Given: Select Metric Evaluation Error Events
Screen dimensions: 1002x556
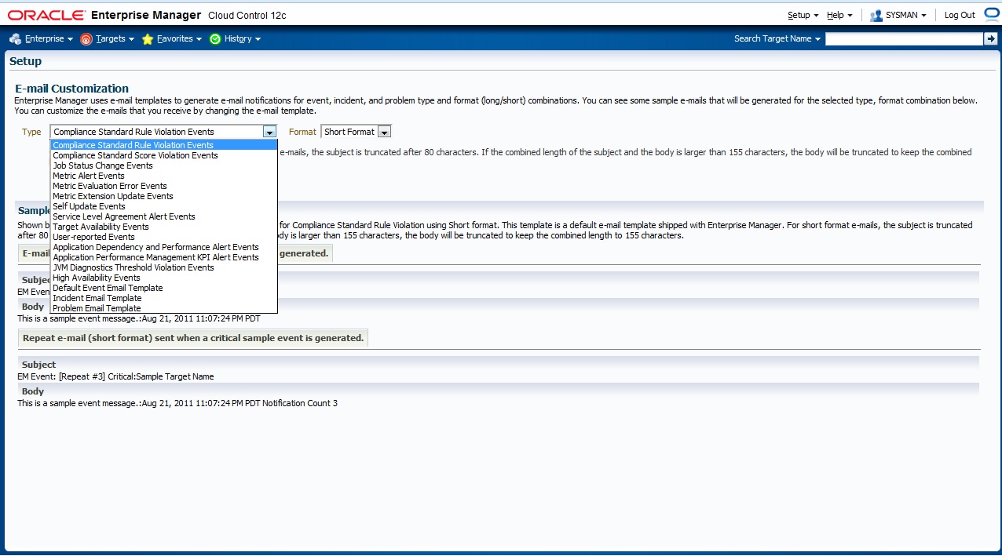Looking at the screenshot, I should click(163, 186).
